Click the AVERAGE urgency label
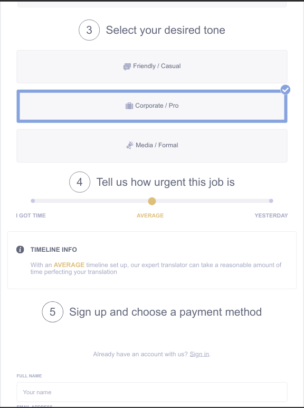The width and height of the screenshot is (304, 408). pos(150,215)
